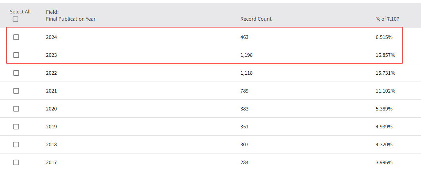
Task: Select the 2023 row checkbox
Action: coord(16,55)
